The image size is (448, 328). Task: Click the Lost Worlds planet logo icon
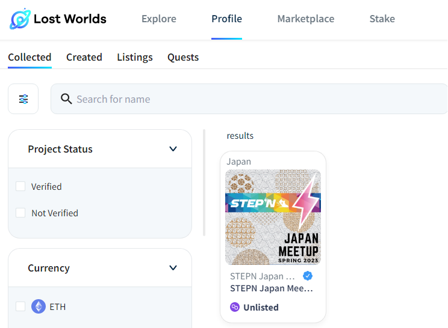coord(20,19)
